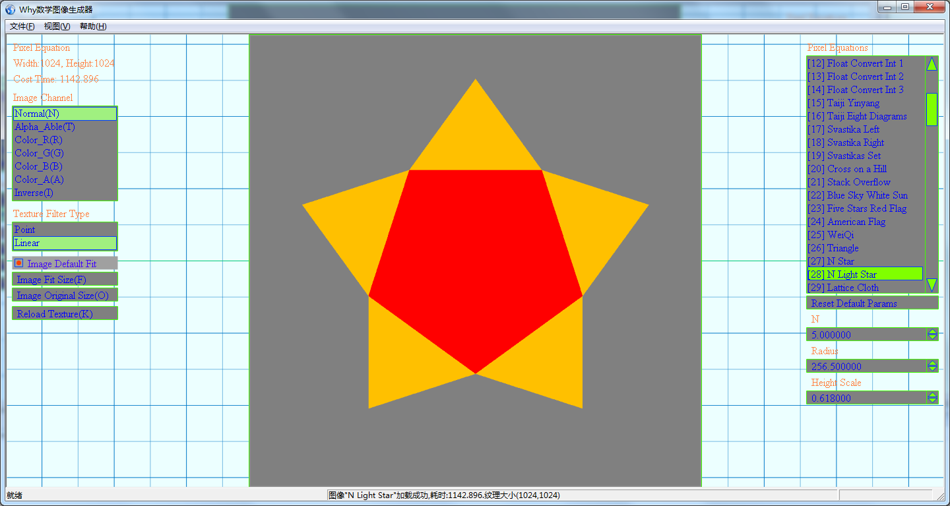Click the Width/Height info text
The width and height of the screenshot is (950, 506).
63,63
